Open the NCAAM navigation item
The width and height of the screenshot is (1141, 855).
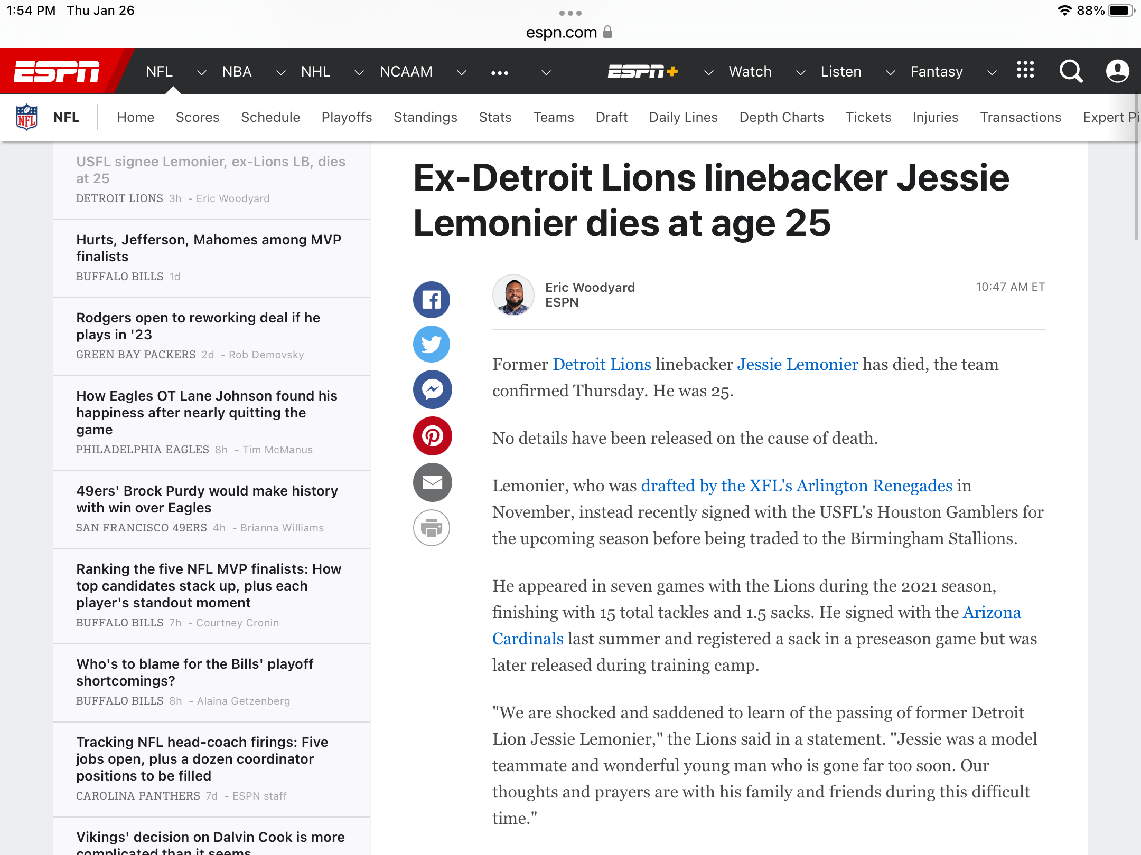(406, 71)
